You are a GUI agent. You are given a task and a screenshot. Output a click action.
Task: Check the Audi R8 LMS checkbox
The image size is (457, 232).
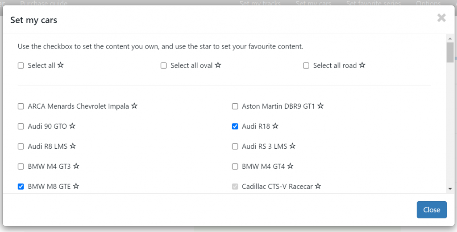[x=21, y=147]
